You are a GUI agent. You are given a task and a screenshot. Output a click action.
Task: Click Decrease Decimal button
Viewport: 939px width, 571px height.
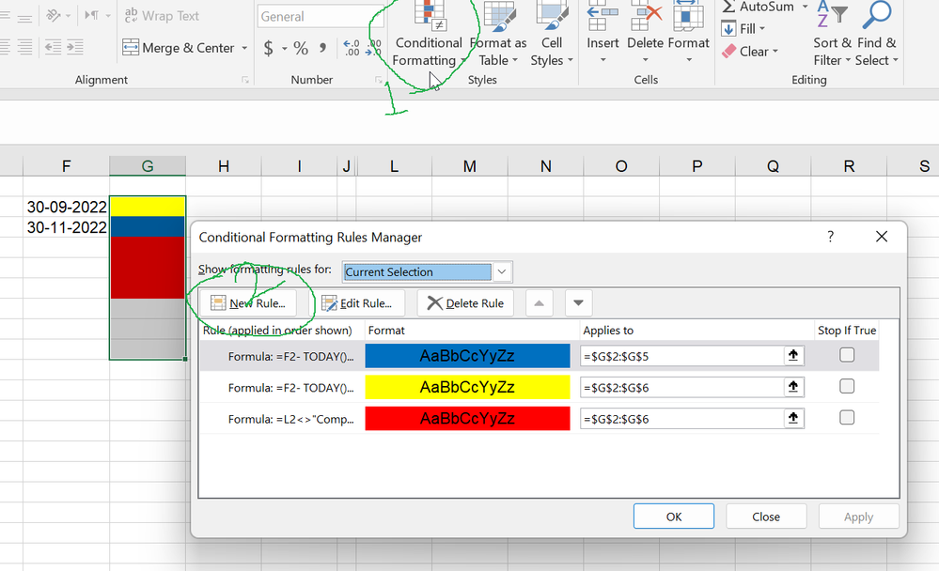coord(374,48)
